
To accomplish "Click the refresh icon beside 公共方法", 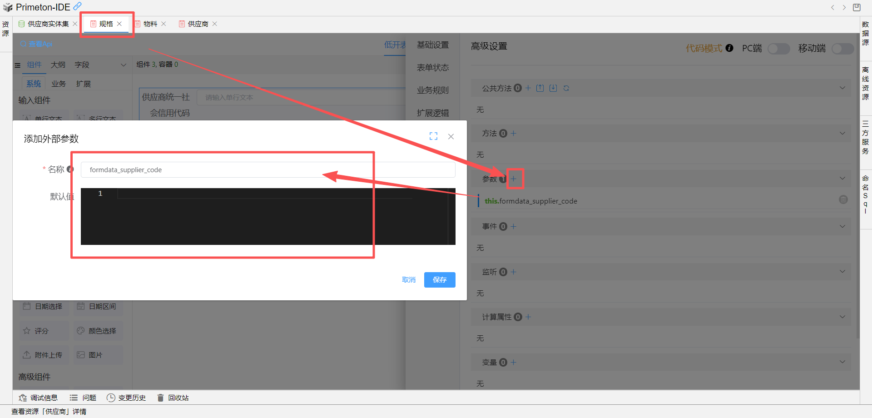I will pos(566,88).
